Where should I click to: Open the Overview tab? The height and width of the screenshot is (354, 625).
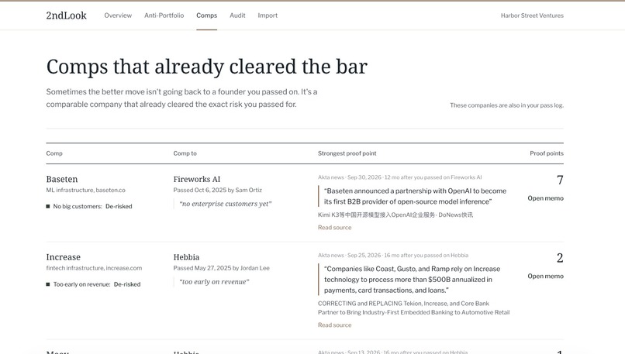pyautogui.click(x=118, y=15)
